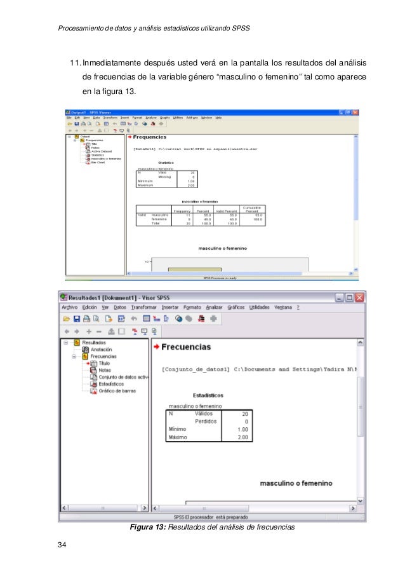The image size is (405, 574).
Task: Open the Formato menu
Action: coord(192,308)
